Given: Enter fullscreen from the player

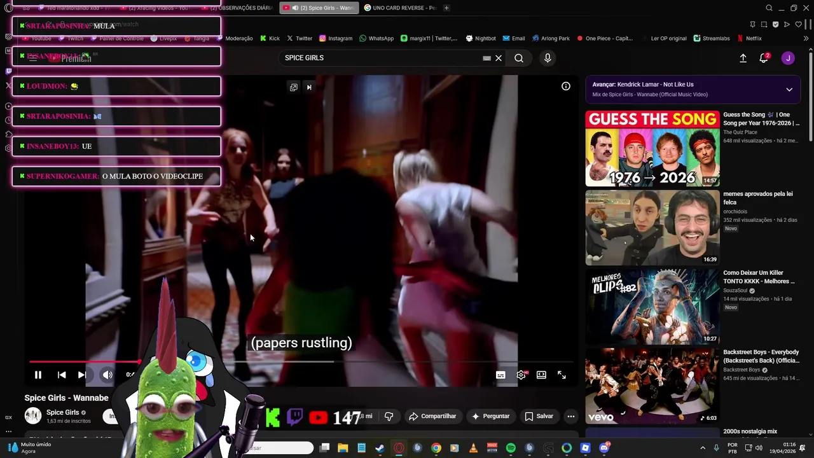Looking at the screenshot, I should (x=562, y=375).
